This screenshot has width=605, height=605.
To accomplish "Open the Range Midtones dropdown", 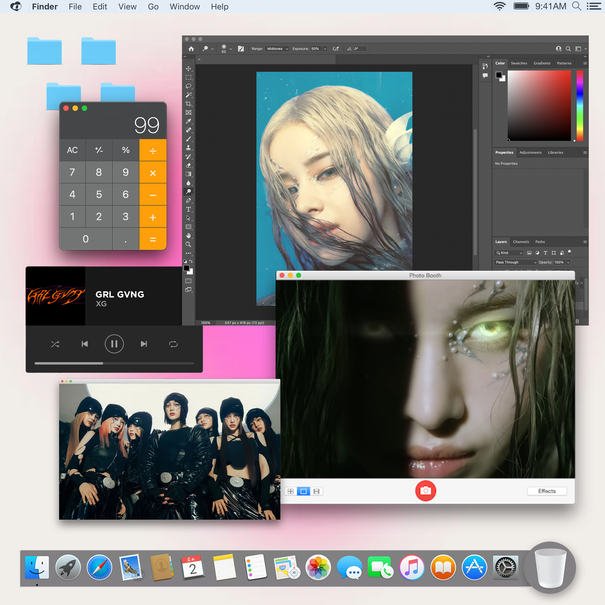I will tap(277, 49).
